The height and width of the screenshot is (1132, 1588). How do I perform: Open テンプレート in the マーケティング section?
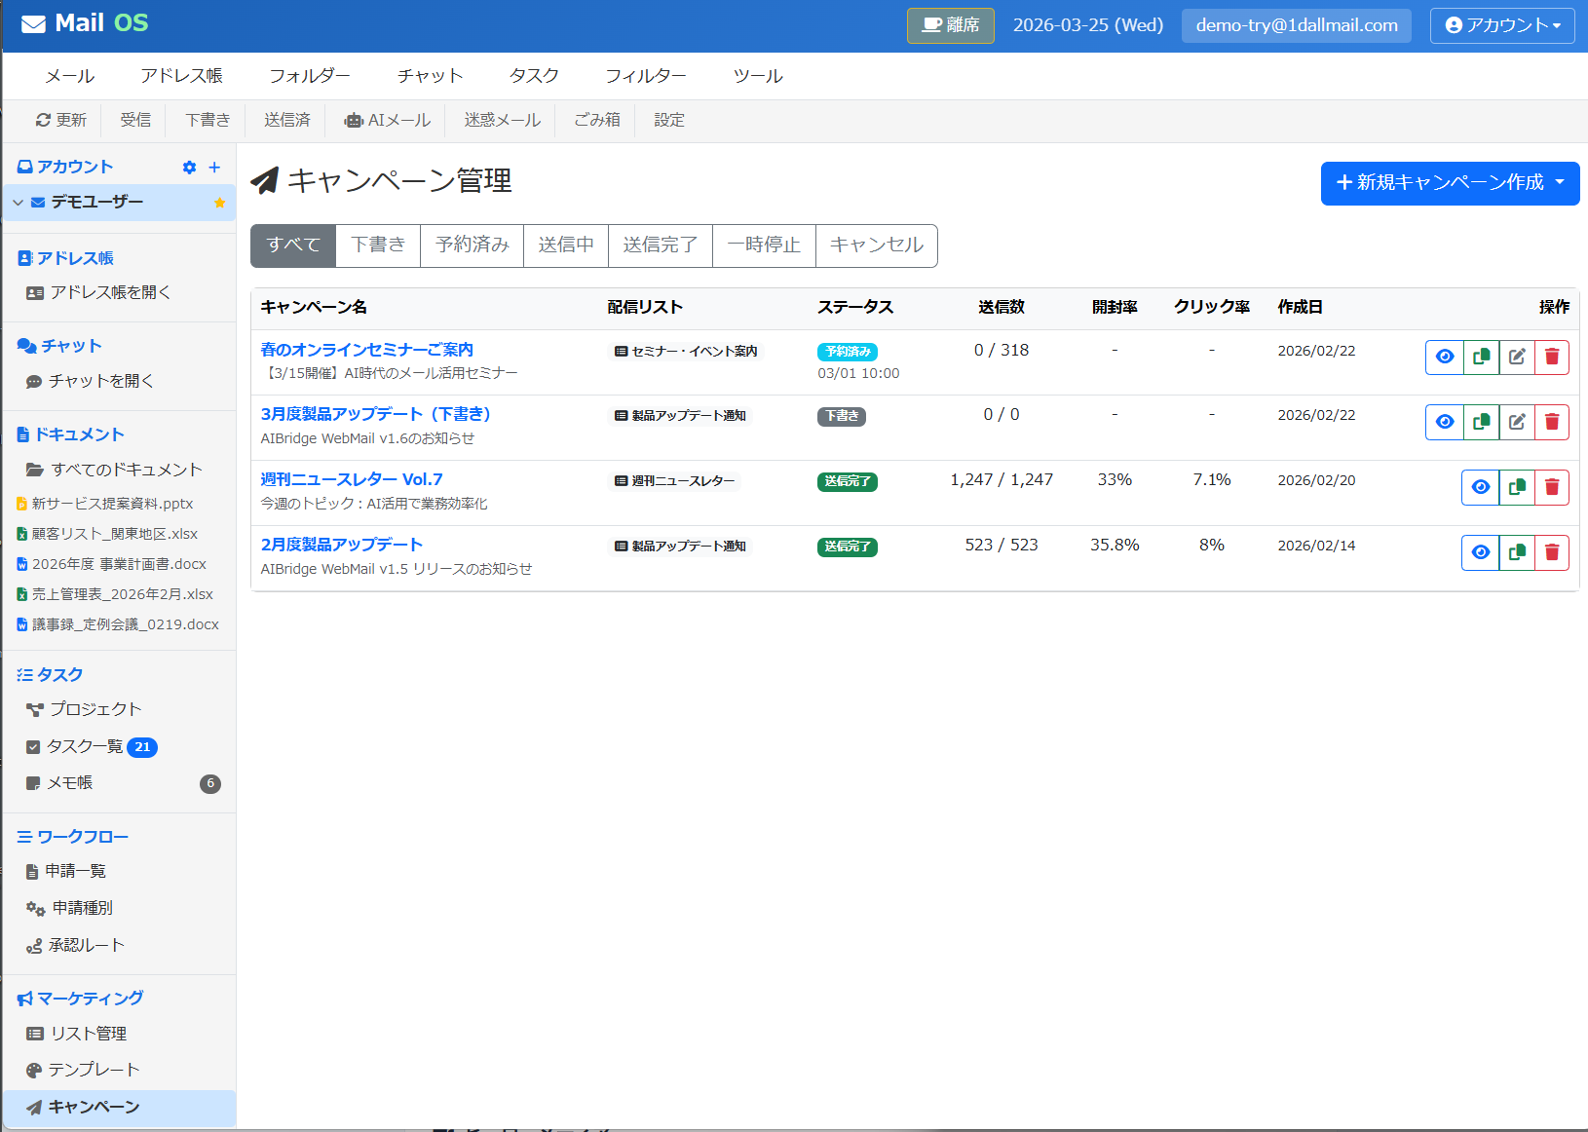(95, 1069)
